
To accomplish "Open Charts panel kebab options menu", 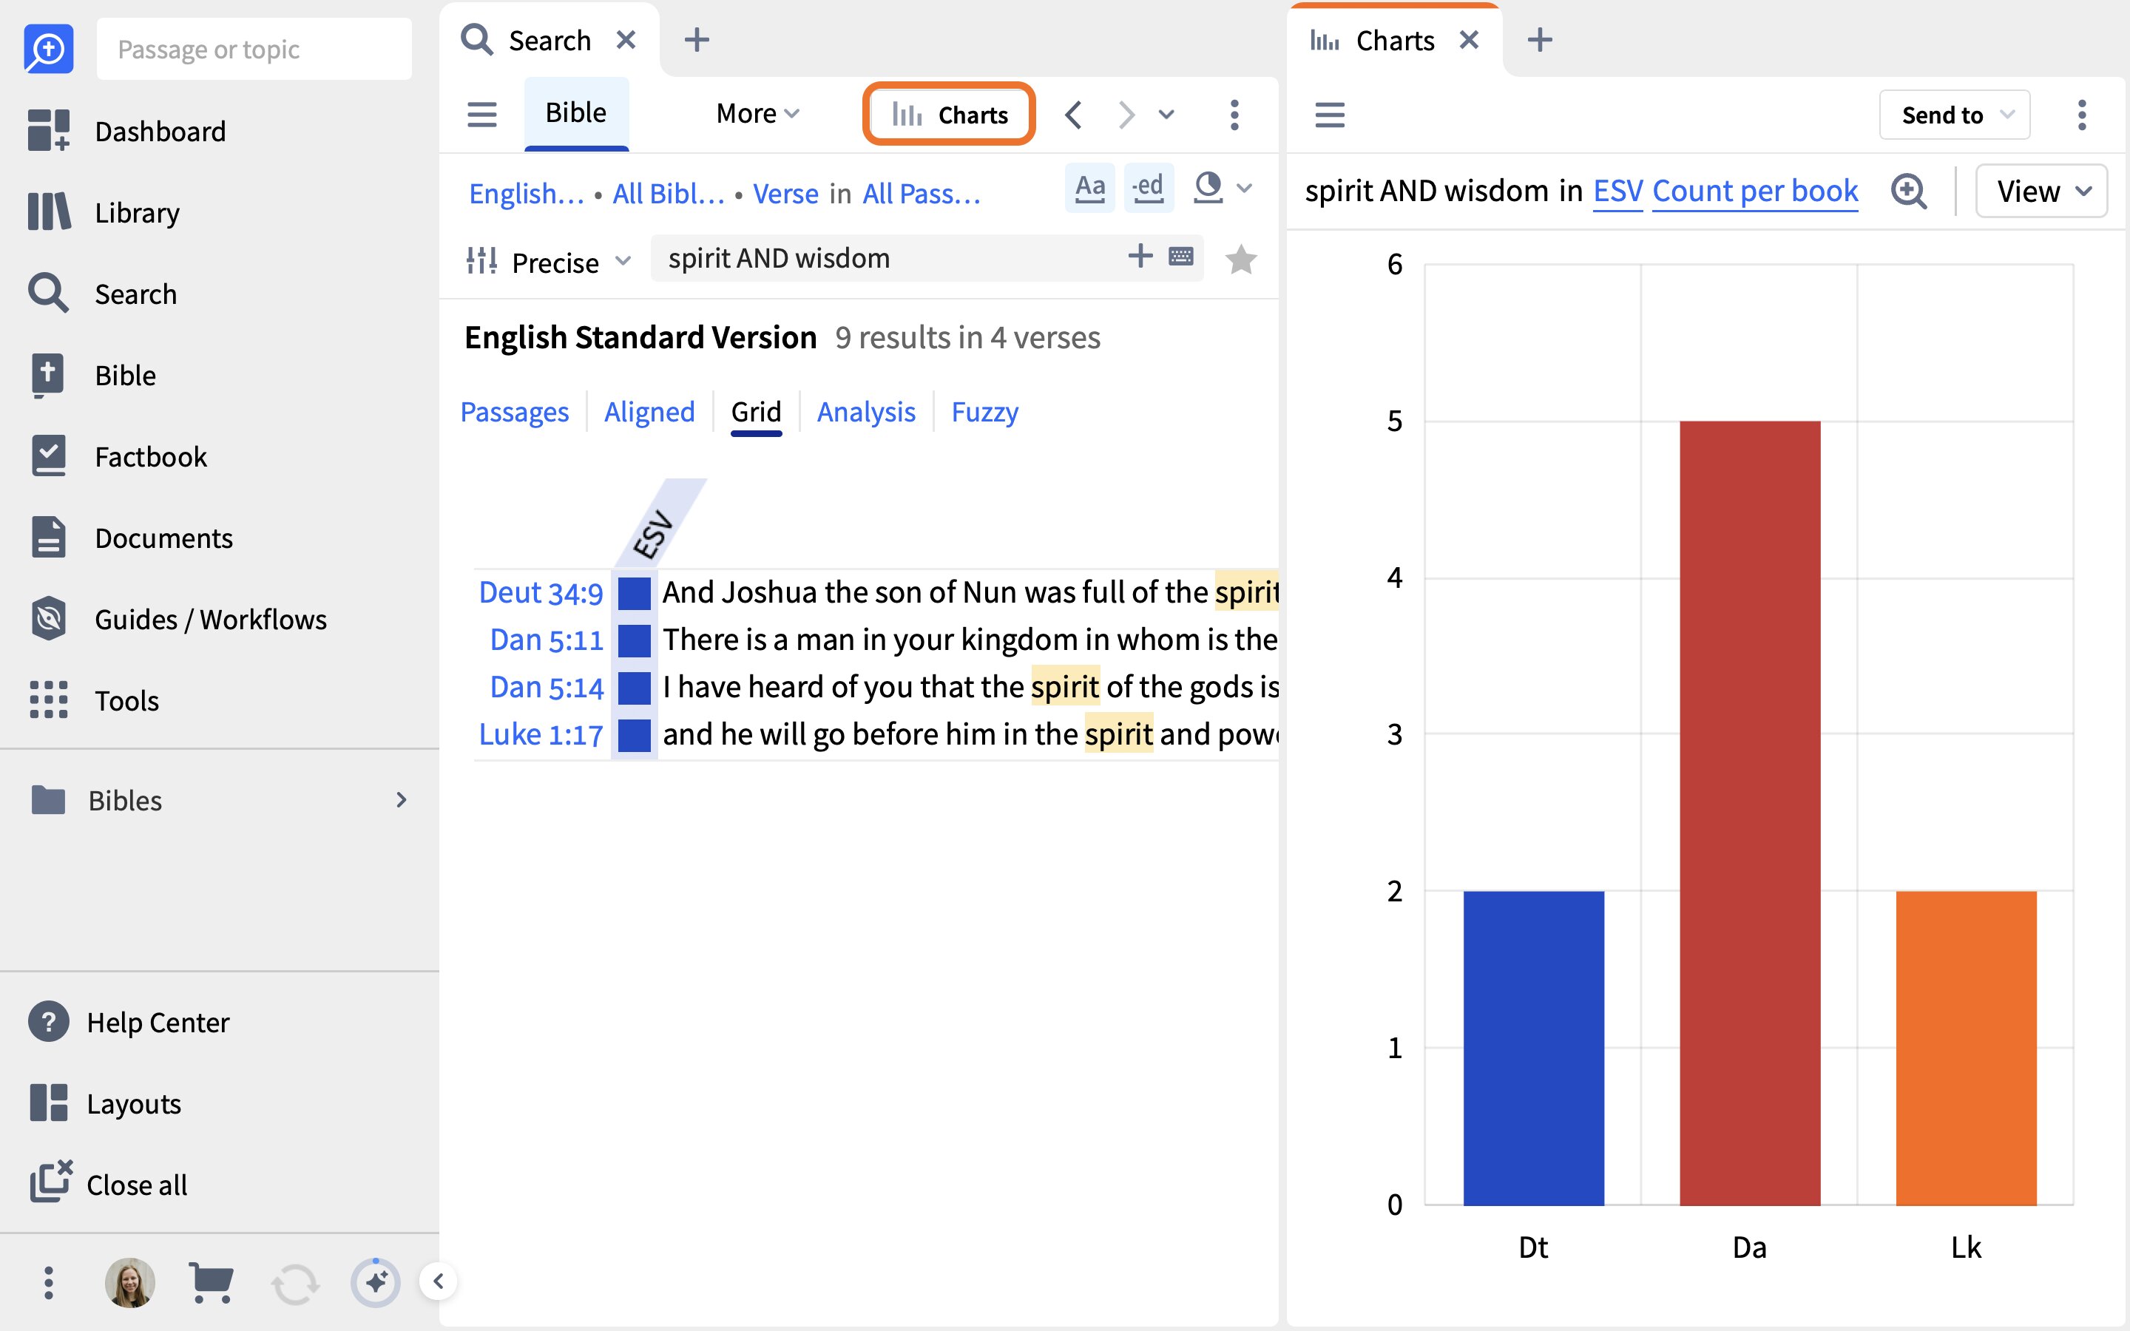I will pos(2082,115).
